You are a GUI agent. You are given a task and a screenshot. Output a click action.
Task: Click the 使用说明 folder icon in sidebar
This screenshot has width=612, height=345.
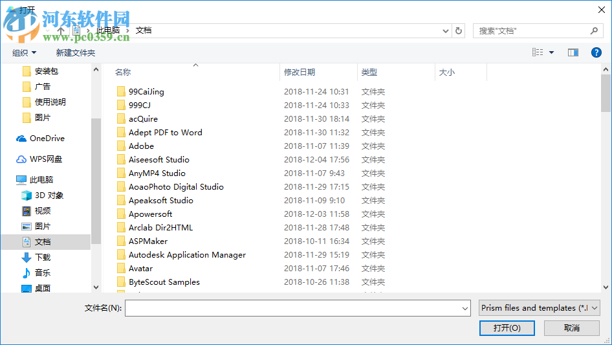point(27,102)
